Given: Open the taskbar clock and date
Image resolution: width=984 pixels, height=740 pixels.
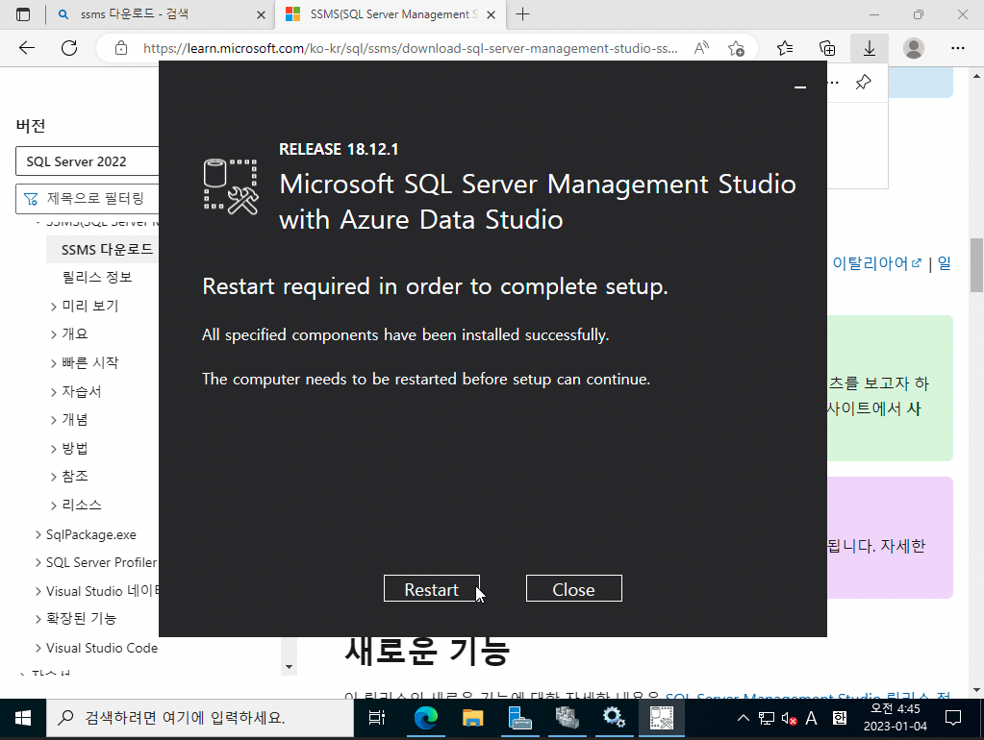Looking at the screenshot, I should pyautogui.click(x=895, y=718).
